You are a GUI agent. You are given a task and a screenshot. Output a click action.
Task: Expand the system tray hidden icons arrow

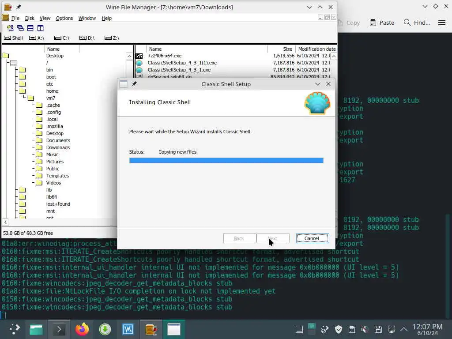coord(404,329)
